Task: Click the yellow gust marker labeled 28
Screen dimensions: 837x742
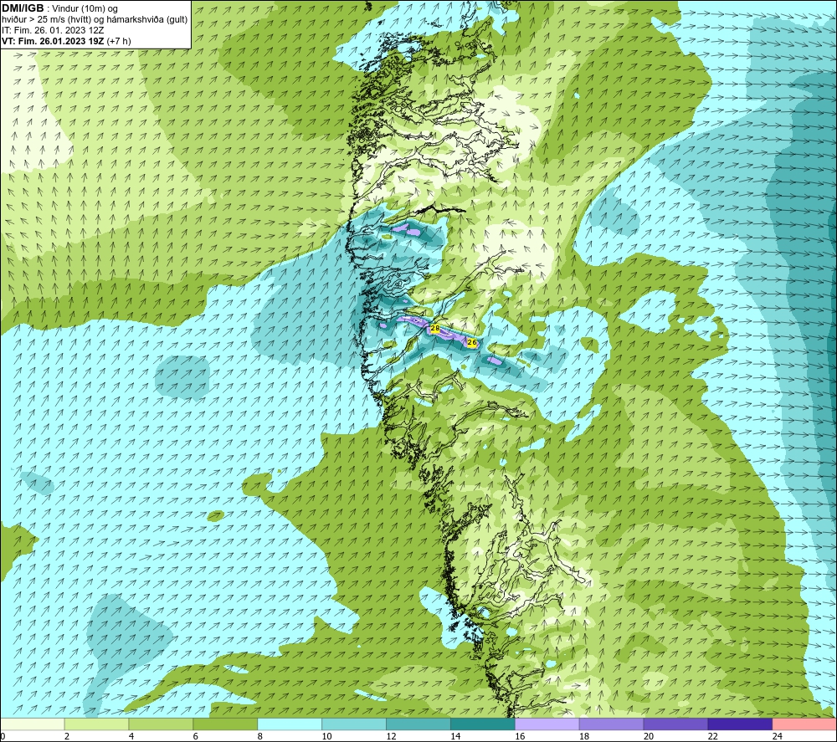Action: coord(435,329)
